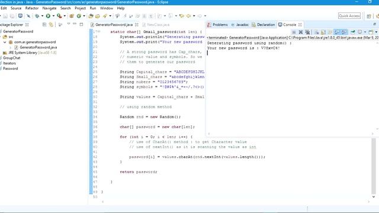
Task: Open the Project menu
Action: [81, 8]
